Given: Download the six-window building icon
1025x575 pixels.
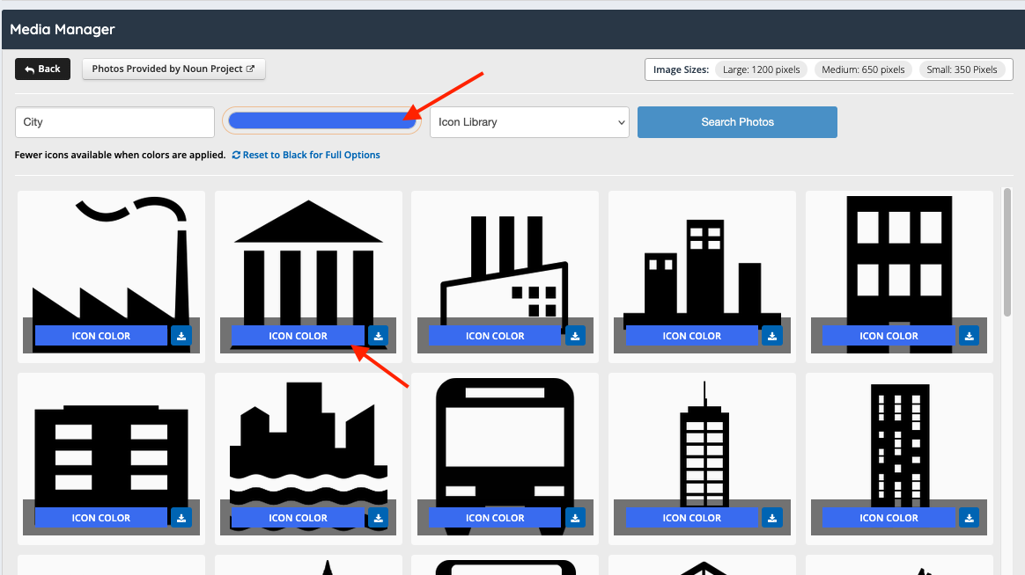Looking at the screenshot, I should tap(969, 336).
